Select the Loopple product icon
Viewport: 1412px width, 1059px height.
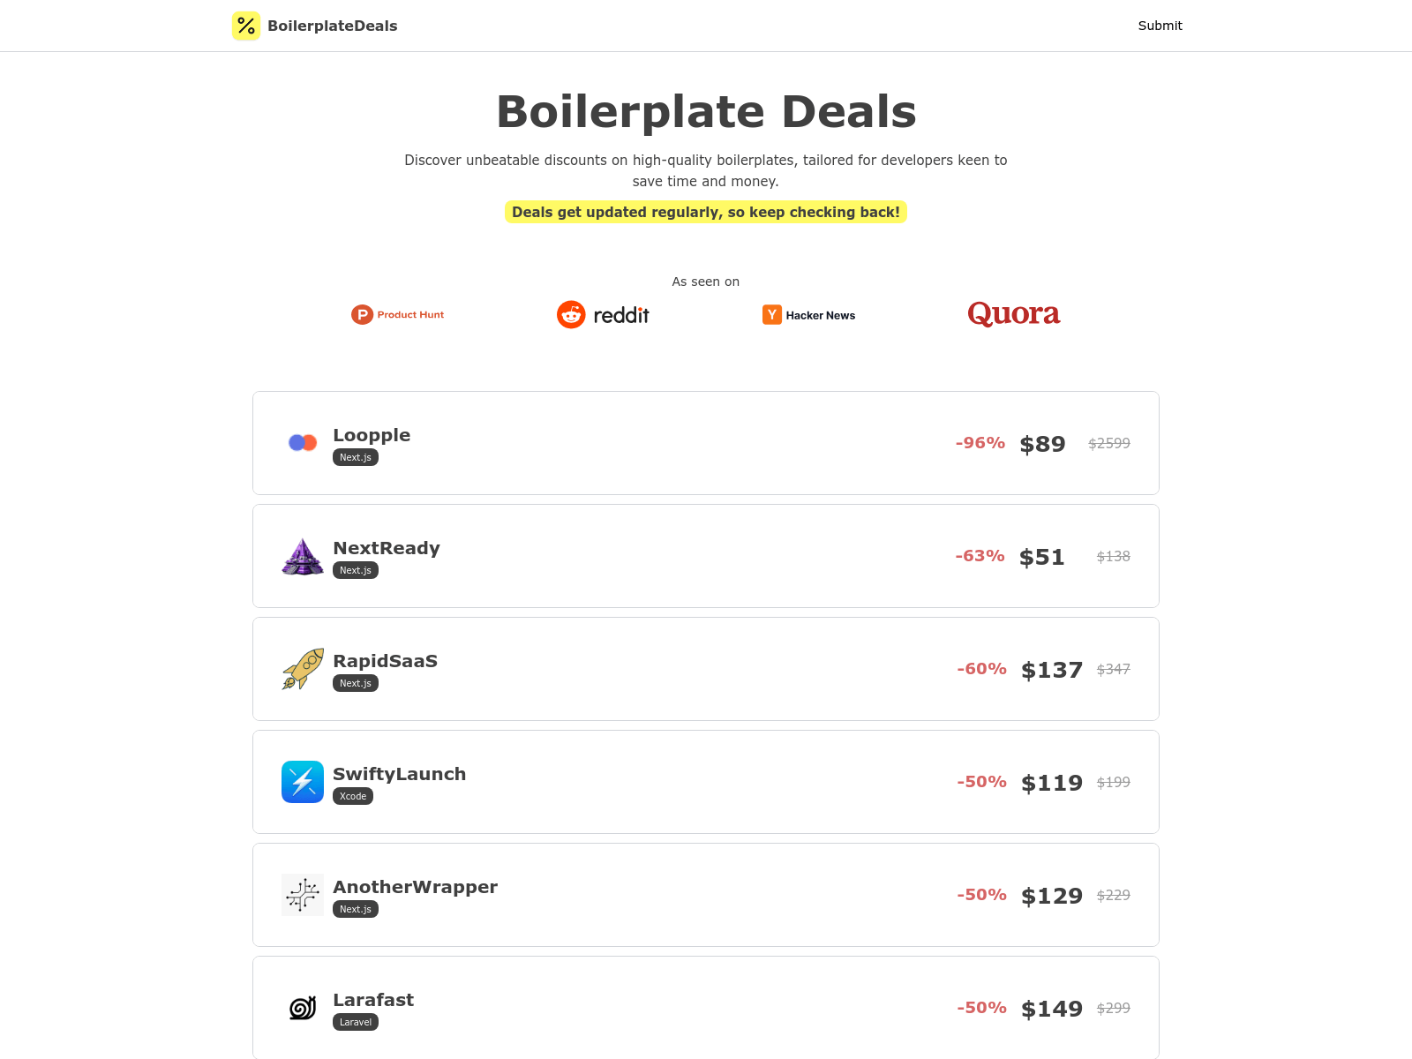(x=302, y=443)
